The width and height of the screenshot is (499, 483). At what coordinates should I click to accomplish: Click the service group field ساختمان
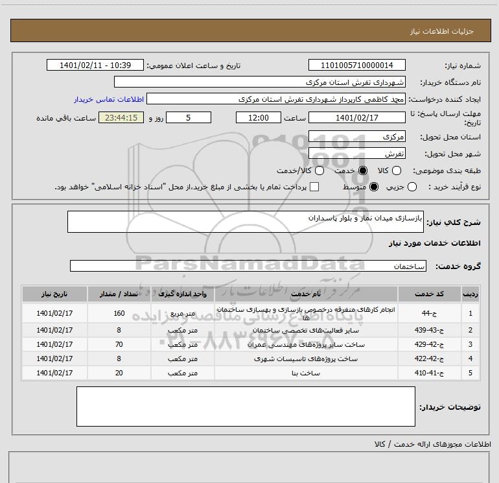[248, 266]
